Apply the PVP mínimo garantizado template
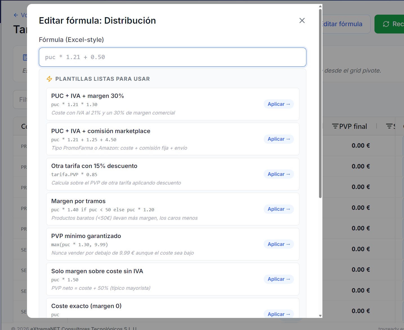This screenshot has height=330, width=404. tap(279, 244)
